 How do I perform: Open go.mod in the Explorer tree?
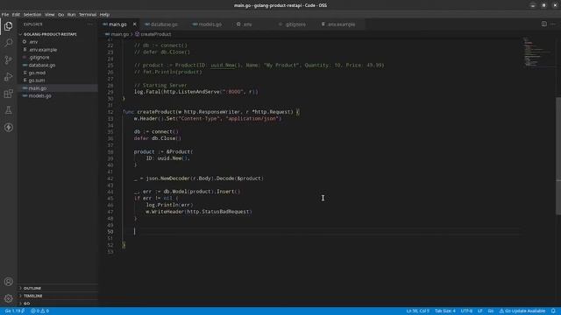pos(58,73)
